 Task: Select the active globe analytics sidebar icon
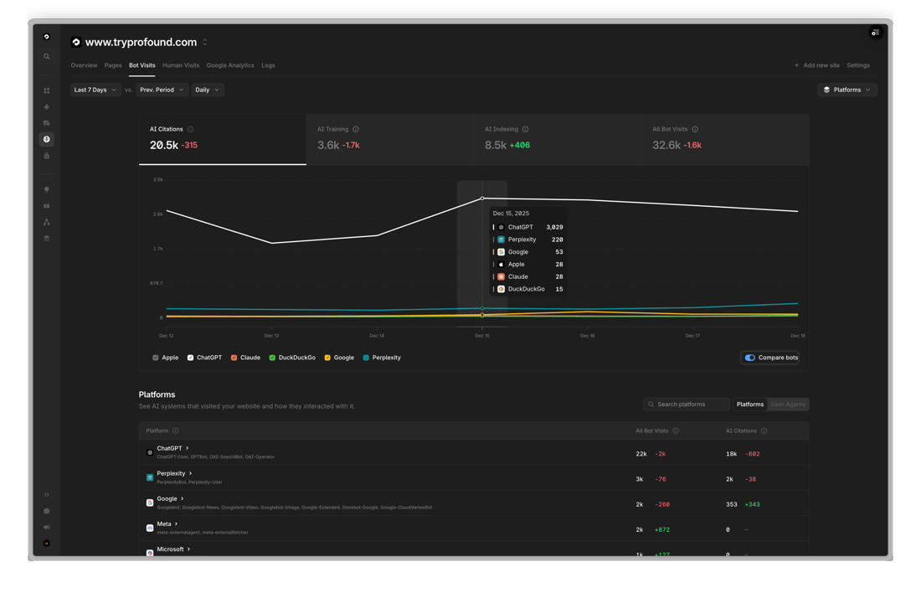point(46,139)
